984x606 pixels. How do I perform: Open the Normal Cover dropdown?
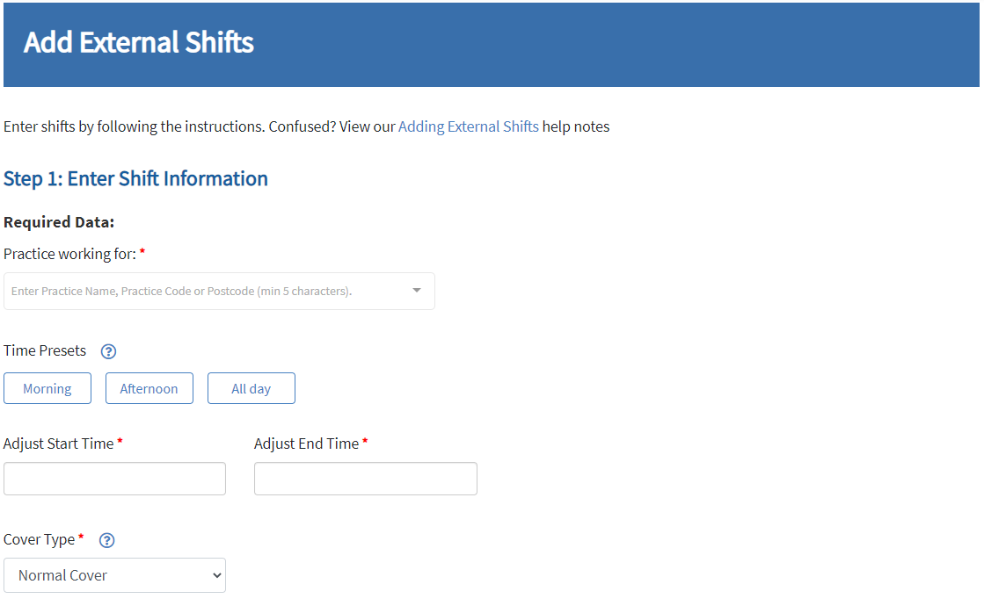pos(114,576)
